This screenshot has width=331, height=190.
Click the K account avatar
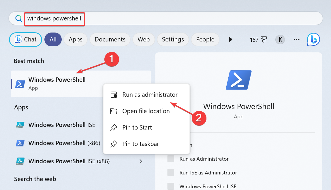tap(280, 39)
